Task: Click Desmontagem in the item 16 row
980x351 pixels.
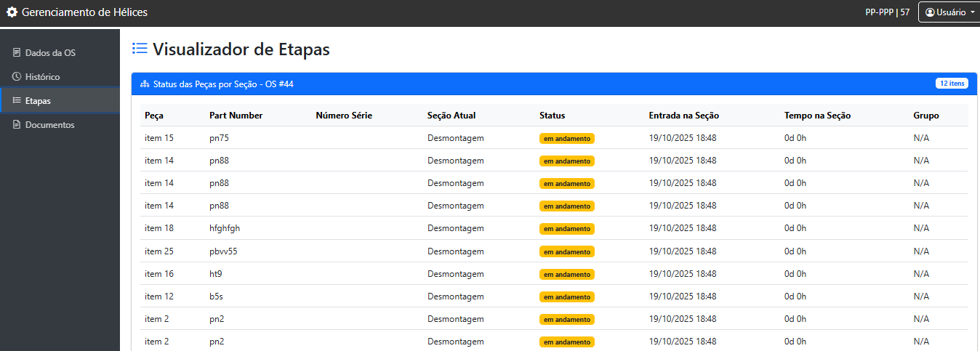Action: [456, 273]
